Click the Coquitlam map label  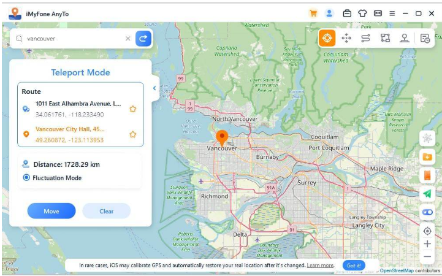325,137
